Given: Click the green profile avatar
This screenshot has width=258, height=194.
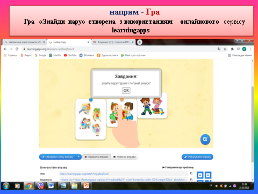Looking at the screenshot, I should [x=244, y=49].
